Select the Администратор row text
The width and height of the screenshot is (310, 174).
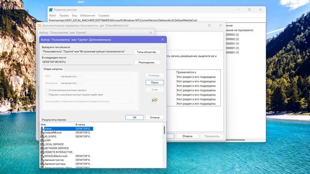pos(54,160)
